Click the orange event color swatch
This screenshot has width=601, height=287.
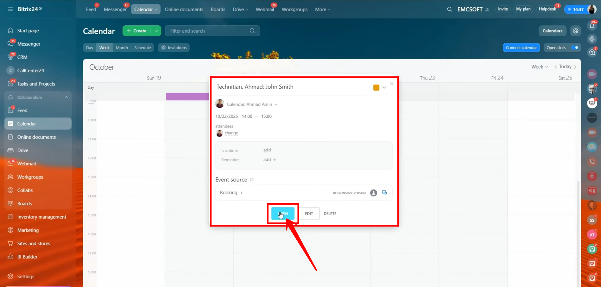[376, 87]
